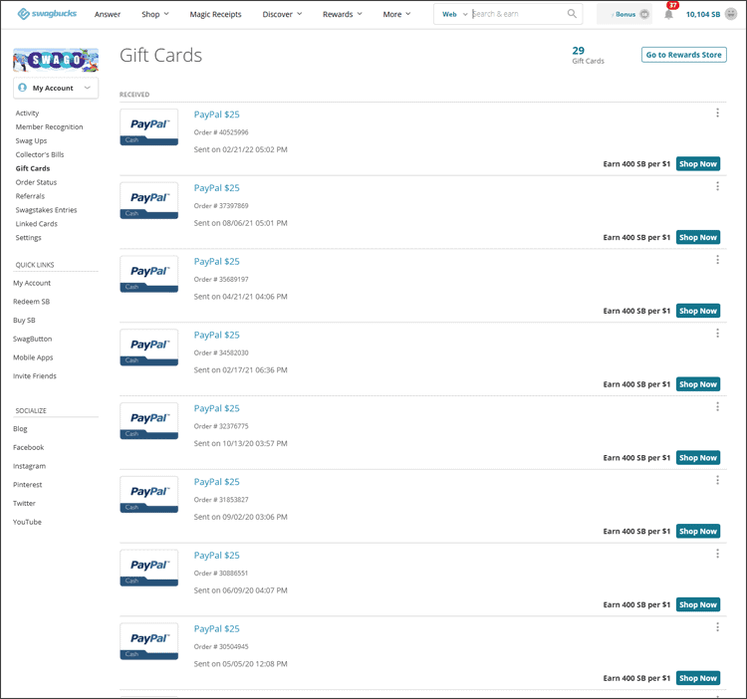Screen dimensions: 747x699
Task: Open SwagButton quick link
Action: tap(33, 339)
